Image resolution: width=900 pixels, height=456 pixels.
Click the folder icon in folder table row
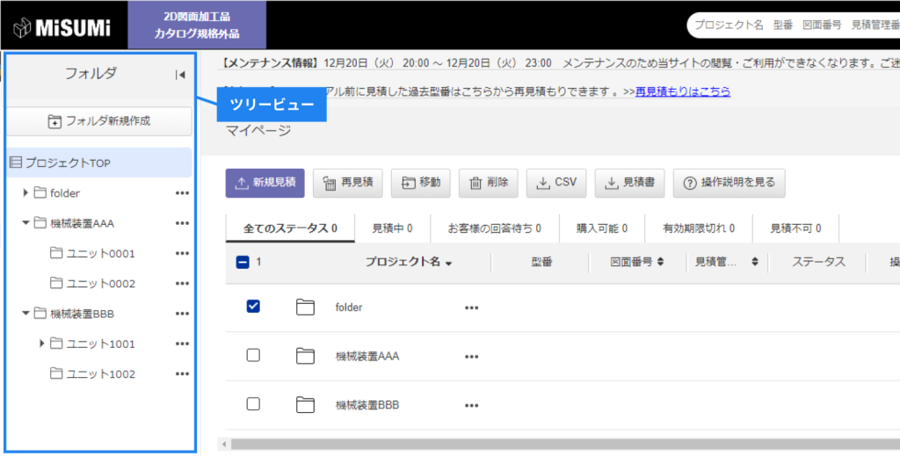click(x=305, y=307)
